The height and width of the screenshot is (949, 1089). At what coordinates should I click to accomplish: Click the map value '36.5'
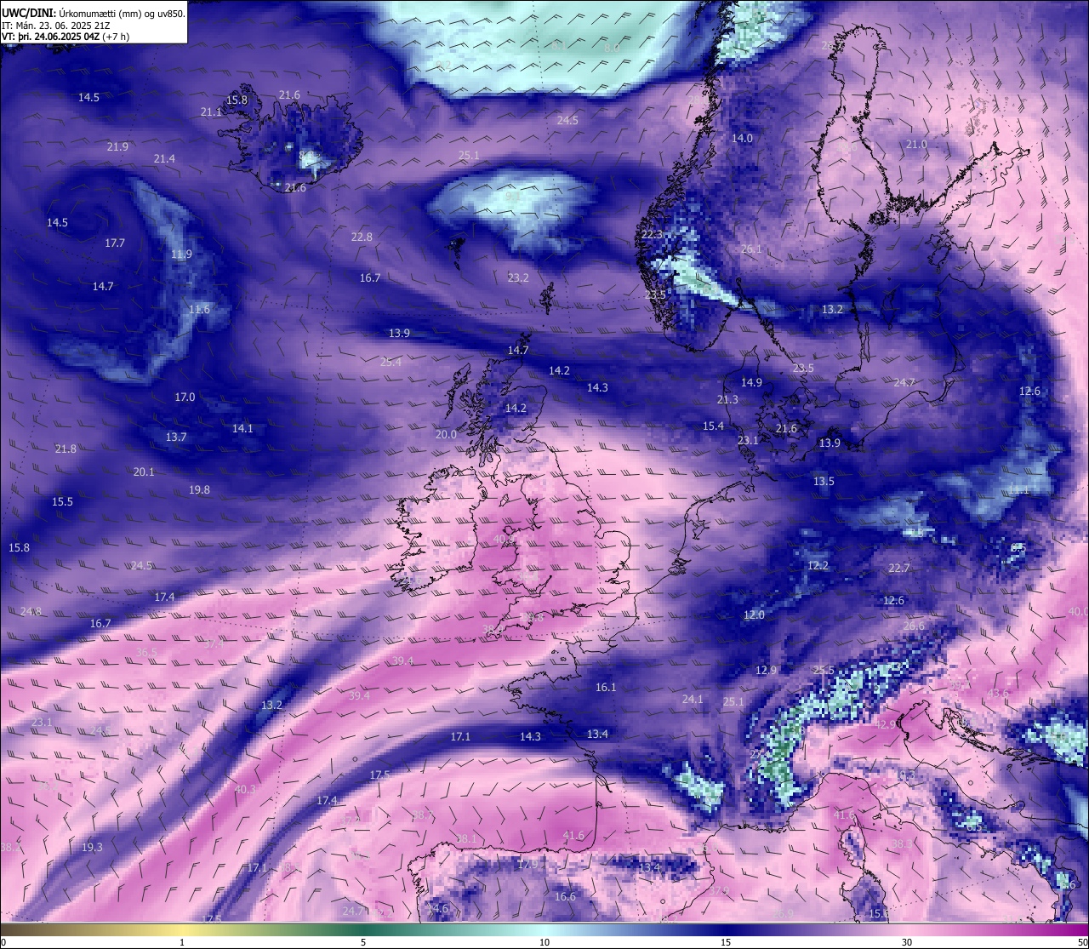click(146, 653)
